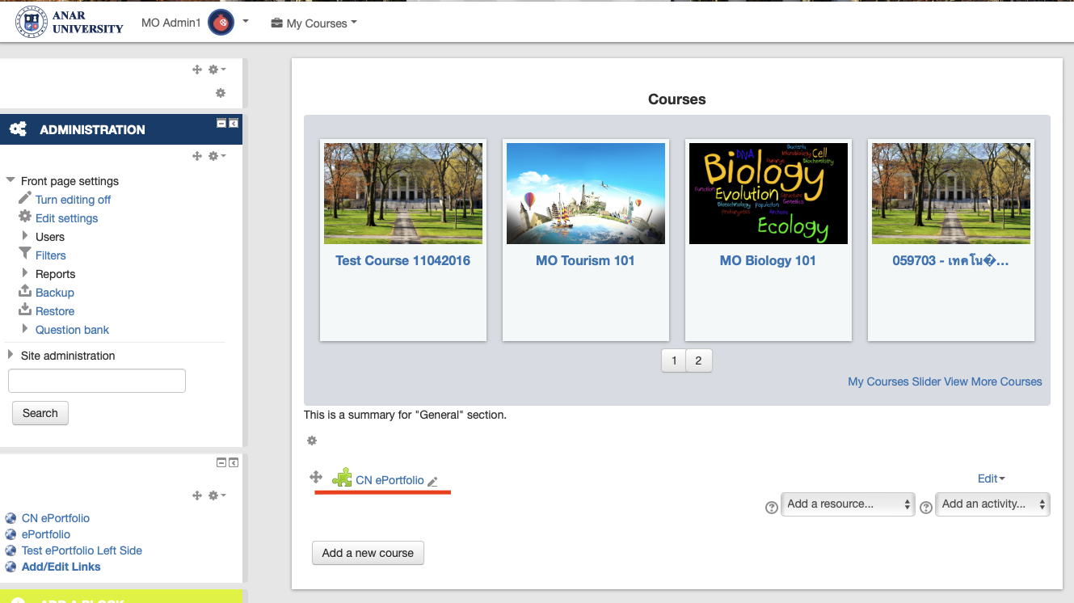Dock the Administration block
This screenshot has height=603, width=1074.
pyautogui.click(x=234, y=123)
